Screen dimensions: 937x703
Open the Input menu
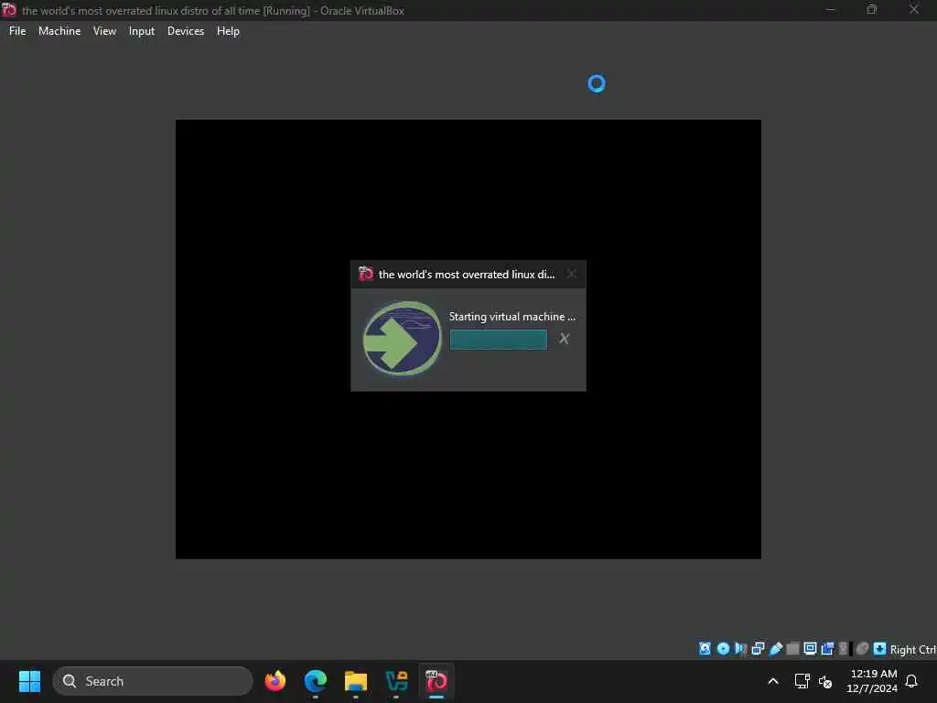[142, 31]
